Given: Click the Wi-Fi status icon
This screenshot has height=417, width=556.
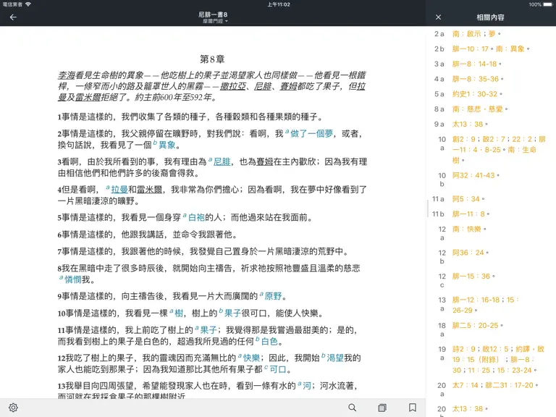Looking at the screenshot, I should [x=28, y=4].
